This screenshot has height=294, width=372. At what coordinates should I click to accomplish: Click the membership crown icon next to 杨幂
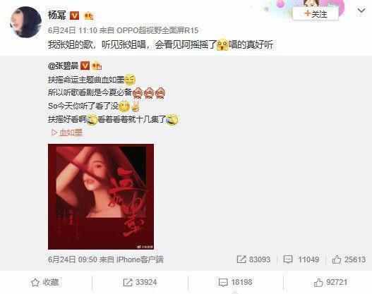pyautogui.click(x=89, y=16)
